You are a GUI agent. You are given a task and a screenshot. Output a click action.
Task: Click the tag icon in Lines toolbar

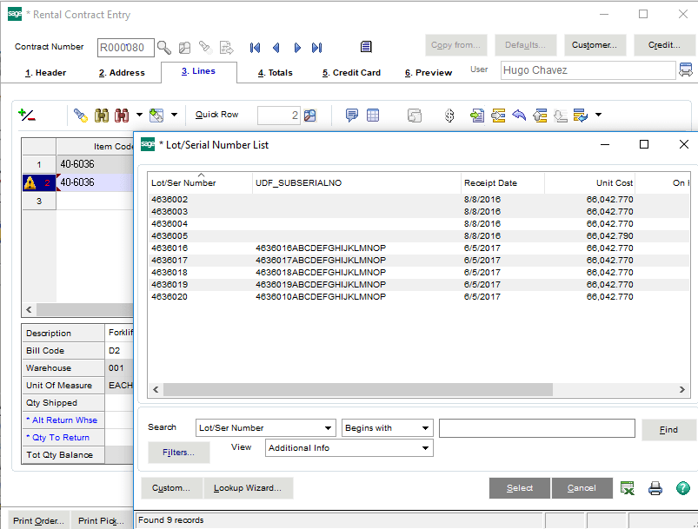pos(81,116)
